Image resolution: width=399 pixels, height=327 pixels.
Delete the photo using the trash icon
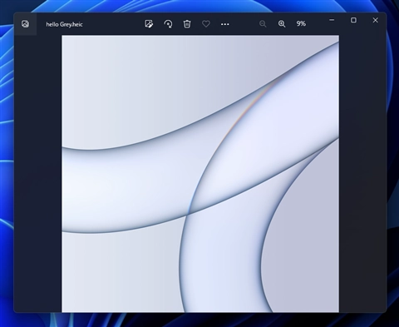pyautogui.click(x=187, y=24)
